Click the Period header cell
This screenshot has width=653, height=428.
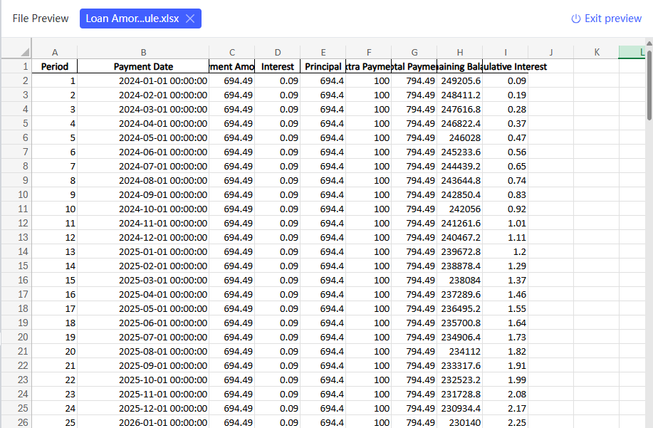(x=55, y=66)
